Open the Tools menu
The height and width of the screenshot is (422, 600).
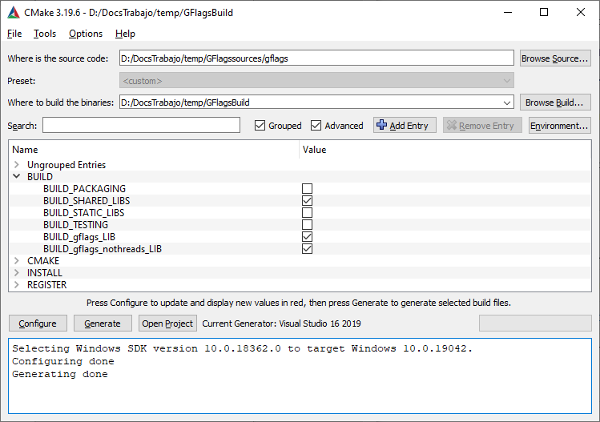coord(45,34)
